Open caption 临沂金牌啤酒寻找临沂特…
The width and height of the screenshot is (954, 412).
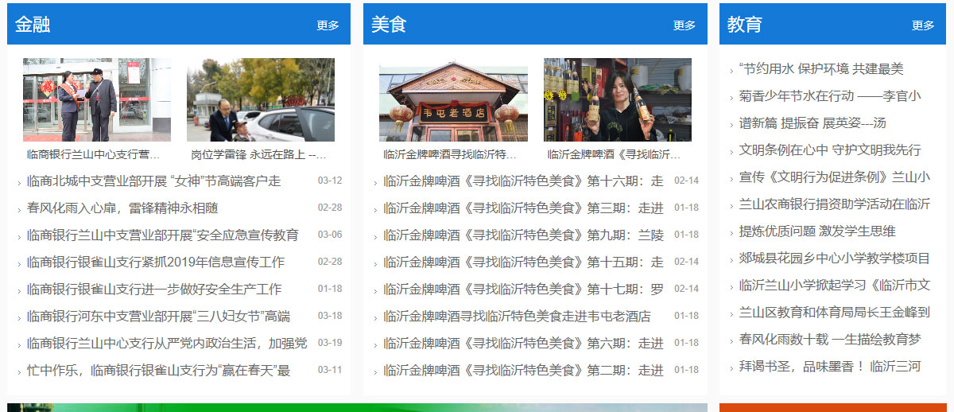(450, 154)
